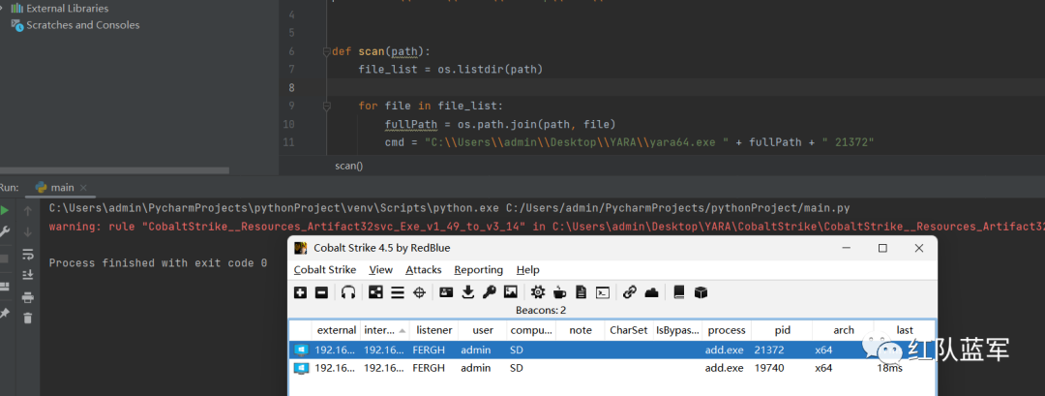1045x396 pixels.
Task: Click the chain link host file icon
Action: pos(630,292)
